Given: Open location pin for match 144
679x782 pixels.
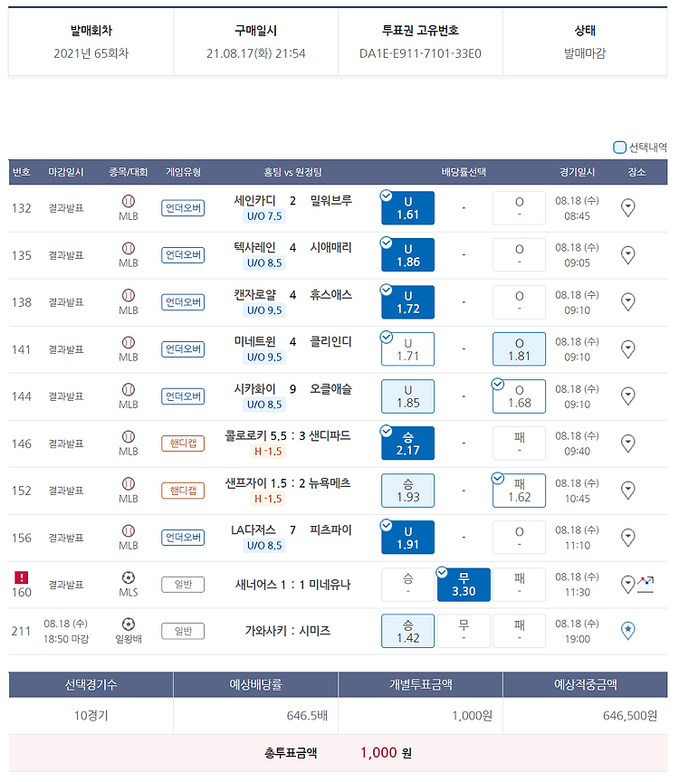Looking at the screenshot, I should [x=627, y=396].
